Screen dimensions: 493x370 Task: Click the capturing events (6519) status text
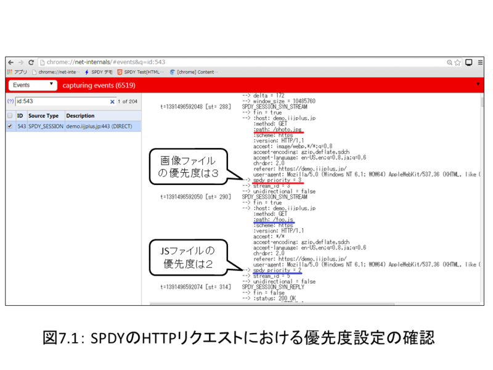(99, 85)
